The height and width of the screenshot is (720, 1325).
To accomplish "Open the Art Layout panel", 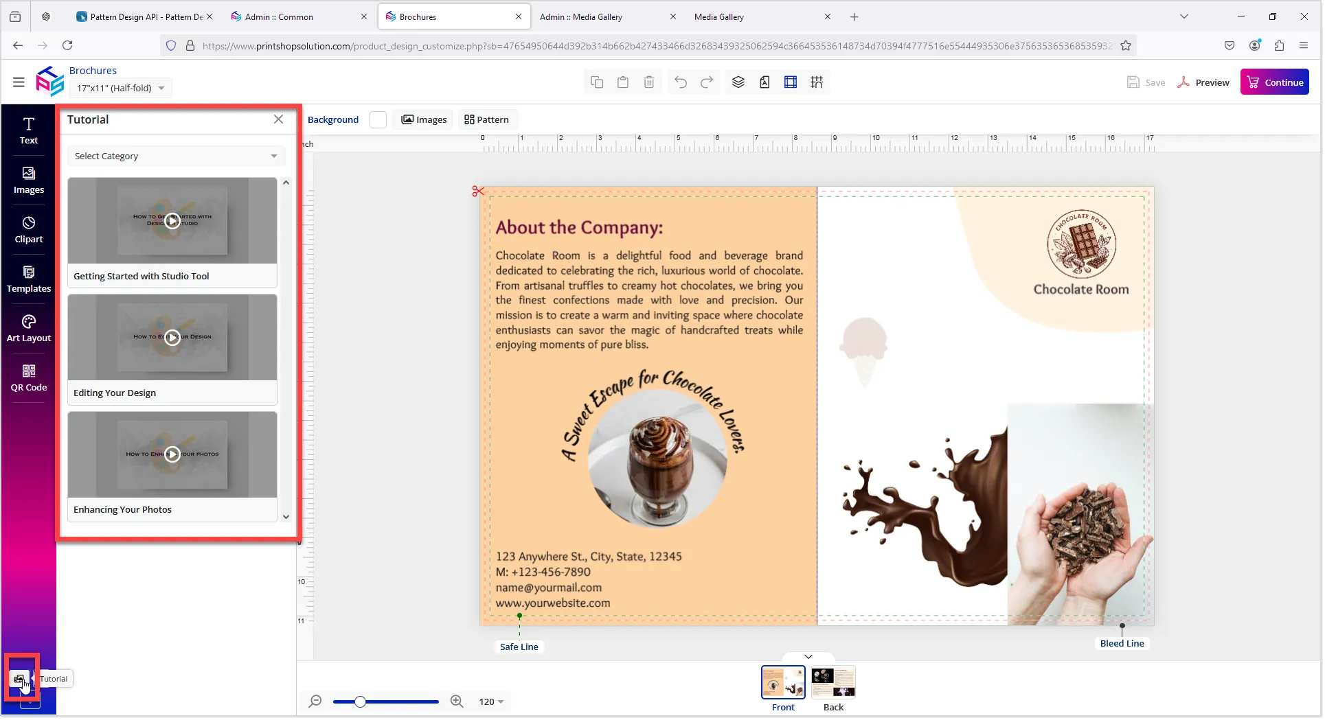I will tap(28, 328).
